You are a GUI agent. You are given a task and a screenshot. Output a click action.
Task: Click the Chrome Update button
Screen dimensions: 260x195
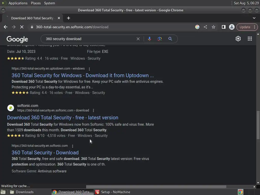tap(245, 27)
